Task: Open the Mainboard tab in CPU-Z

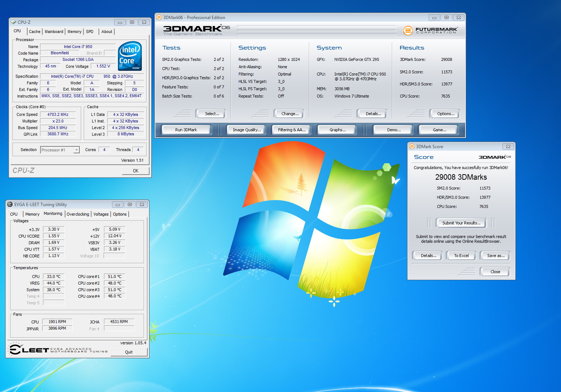Action: (54, 32)
